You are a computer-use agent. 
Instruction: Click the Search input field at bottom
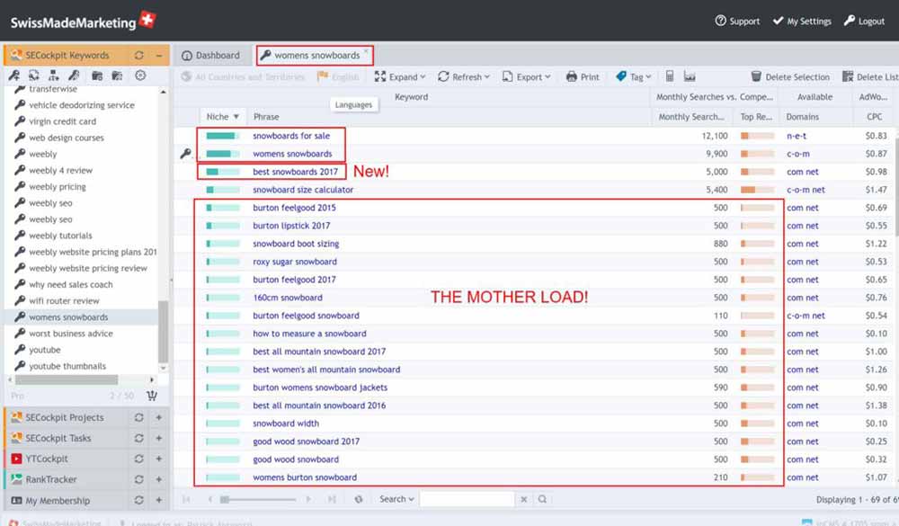pos(467,499)
